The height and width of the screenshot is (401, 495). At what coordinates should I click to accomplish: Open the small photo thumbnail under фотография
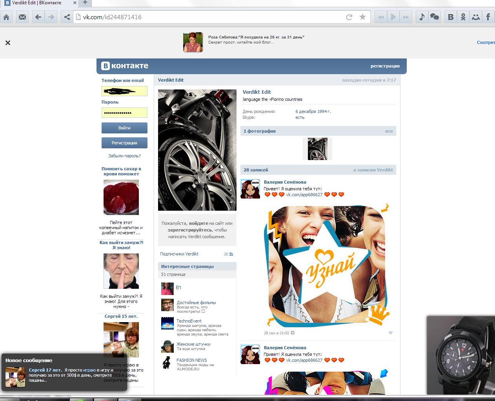(x=317, y=149)
